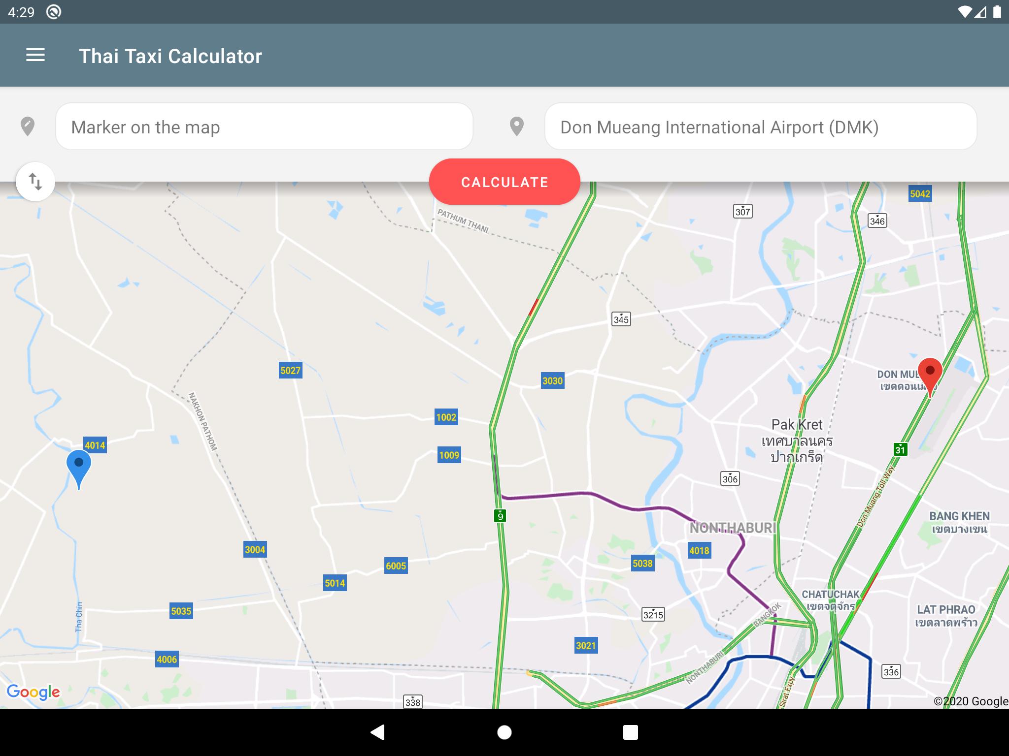The height and width of the screenshot is (756, 1009).
Task: Tap the Android back button
Action: pos(377,732)
